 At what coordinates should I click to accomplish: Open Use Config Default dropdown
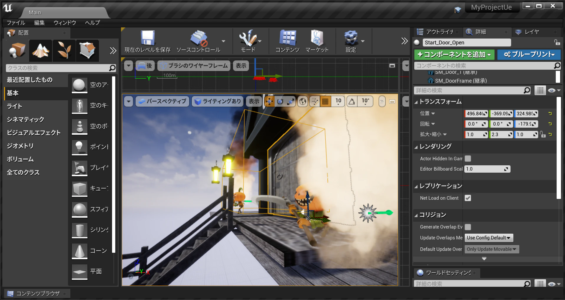(489, 238)
